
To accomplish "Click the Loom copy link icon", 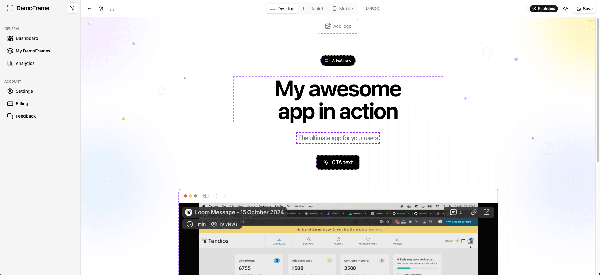I will (474, 212).
